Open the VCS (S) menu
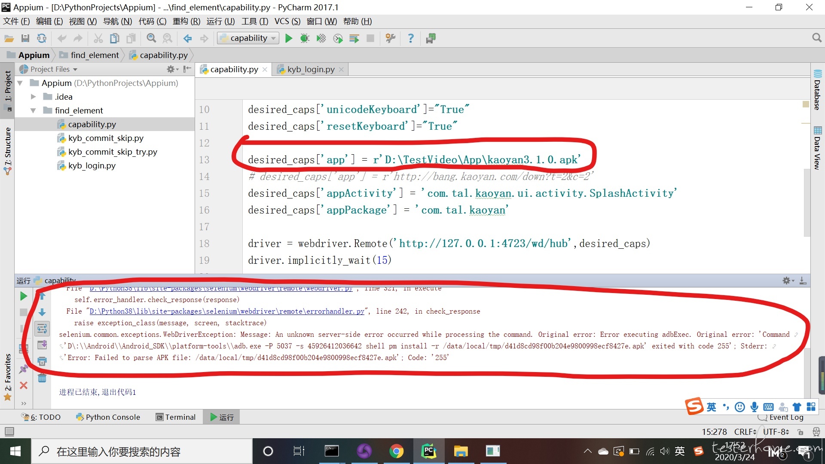The image size is (825, 464). coord(287,21)
